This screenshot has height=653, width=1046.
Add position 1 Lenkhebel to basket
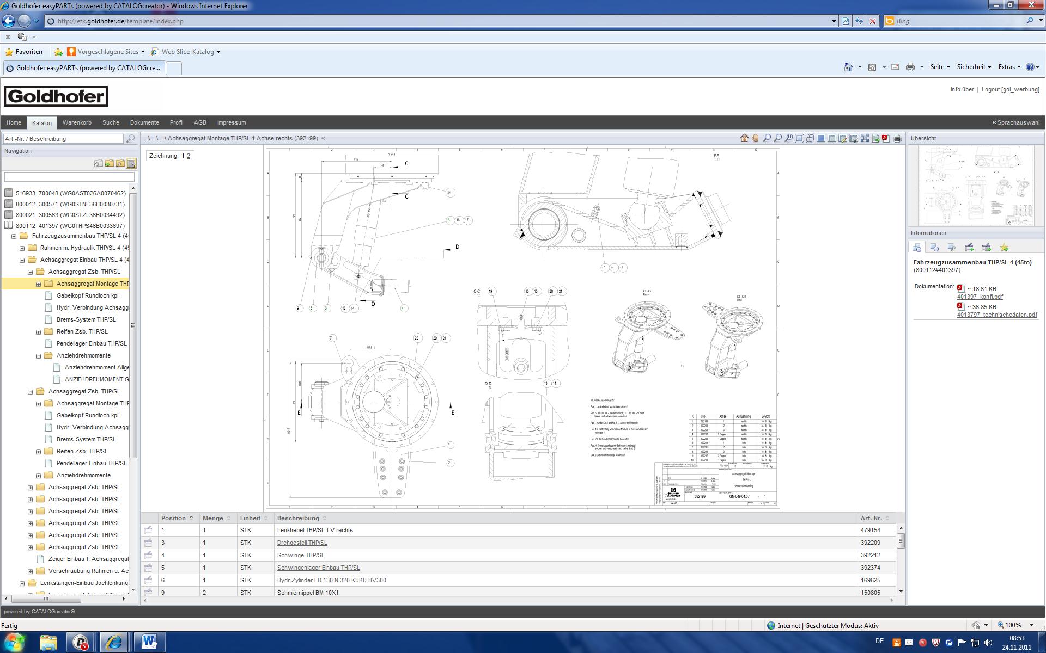(148, 530)
